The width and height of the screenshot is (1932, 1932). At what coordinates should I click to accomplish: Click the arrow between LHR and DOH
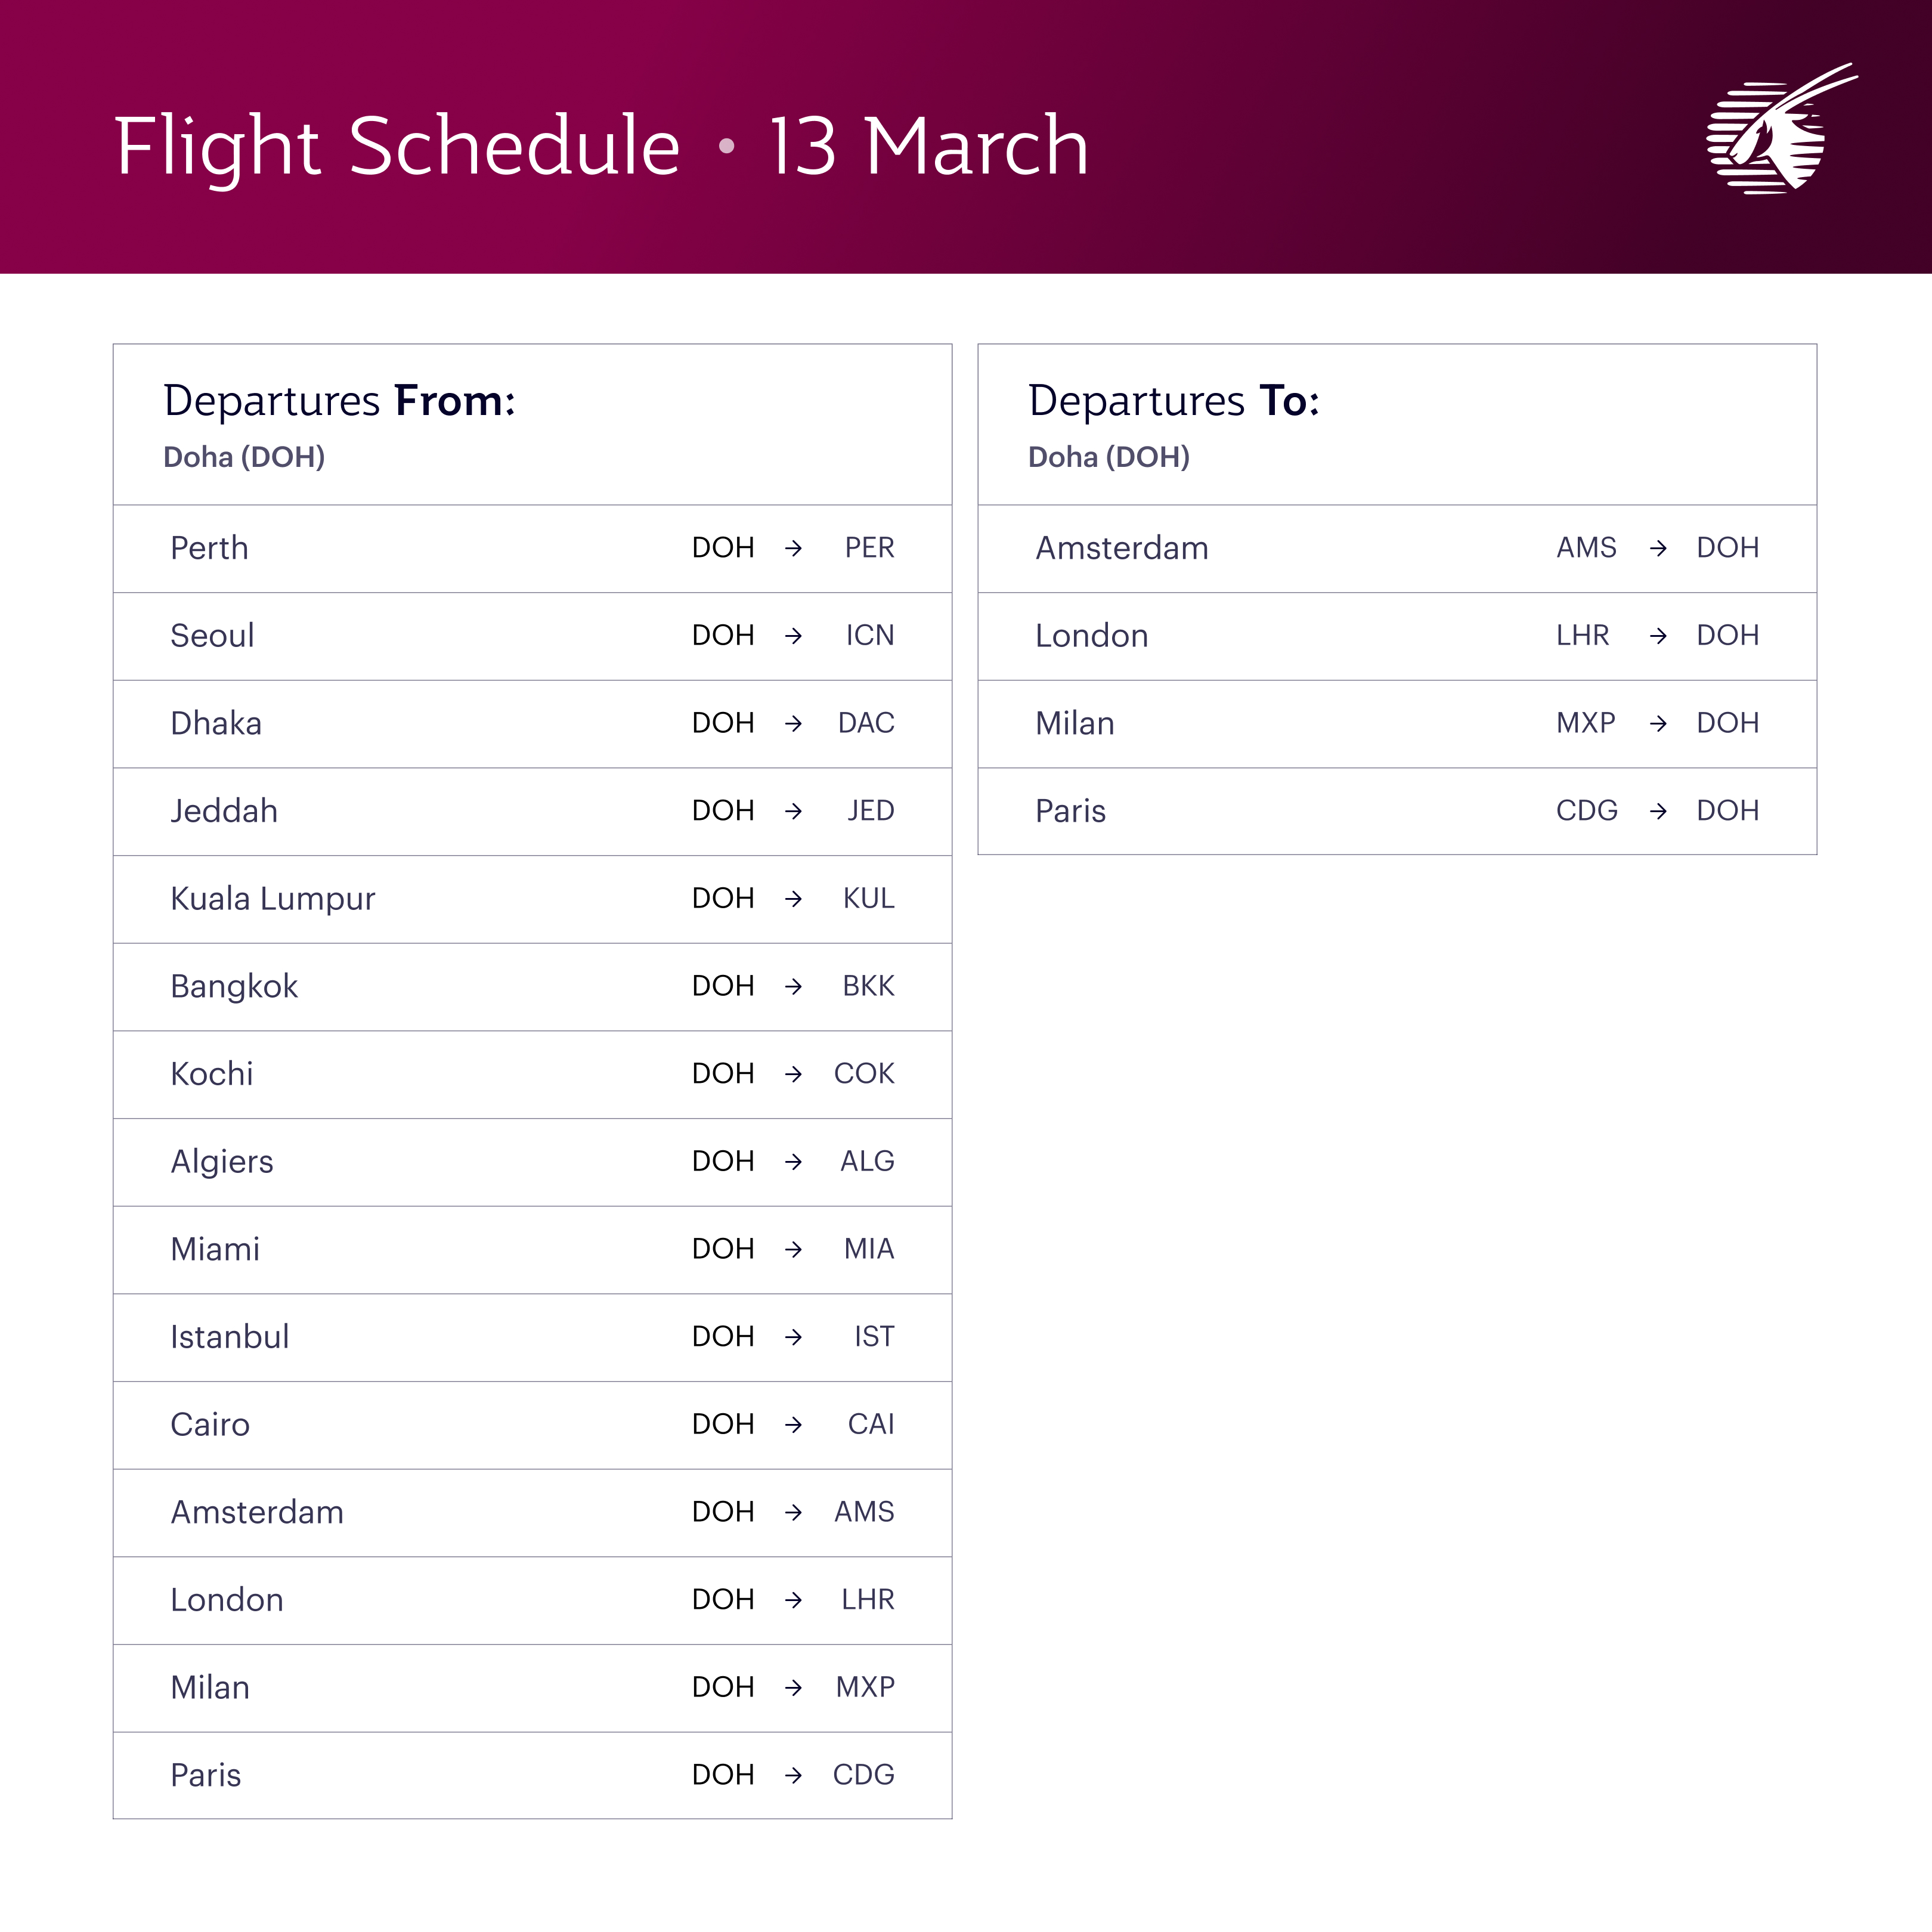tap(1658, 636)
